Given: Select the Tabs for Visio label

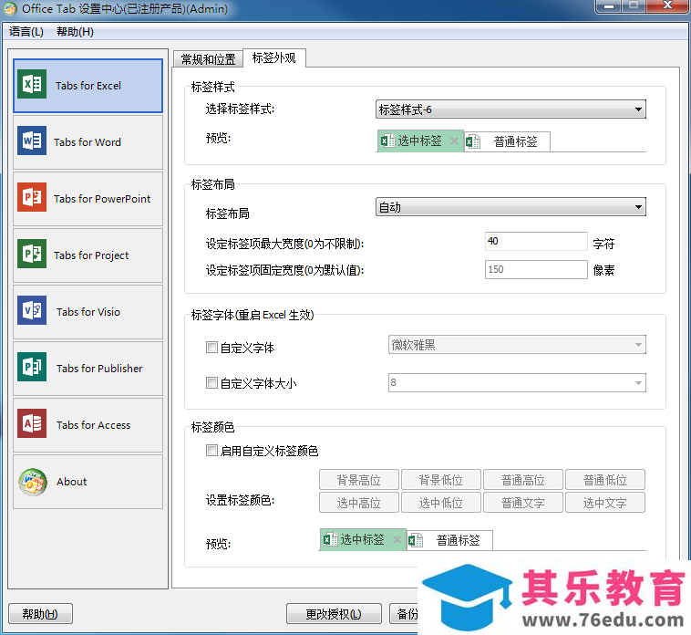Looking at the screenshot, I should click(88, 312).
